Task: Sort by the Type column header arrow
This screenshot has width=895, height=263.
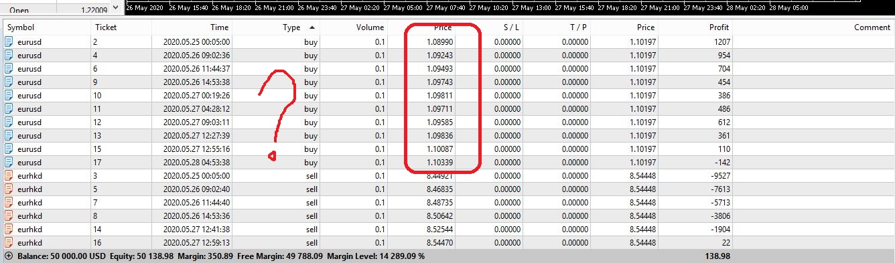Action: (312, 27)
